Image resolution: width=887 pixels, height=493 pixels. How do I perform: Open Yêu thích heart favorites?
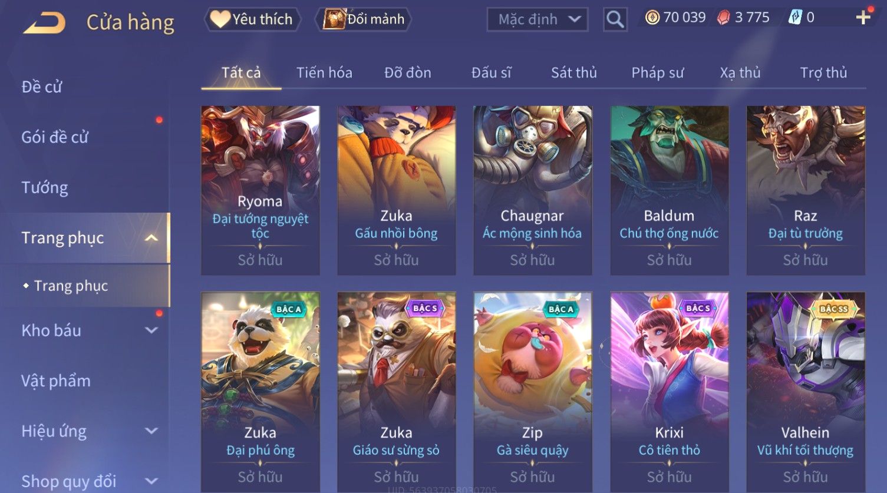click(252, 19)
